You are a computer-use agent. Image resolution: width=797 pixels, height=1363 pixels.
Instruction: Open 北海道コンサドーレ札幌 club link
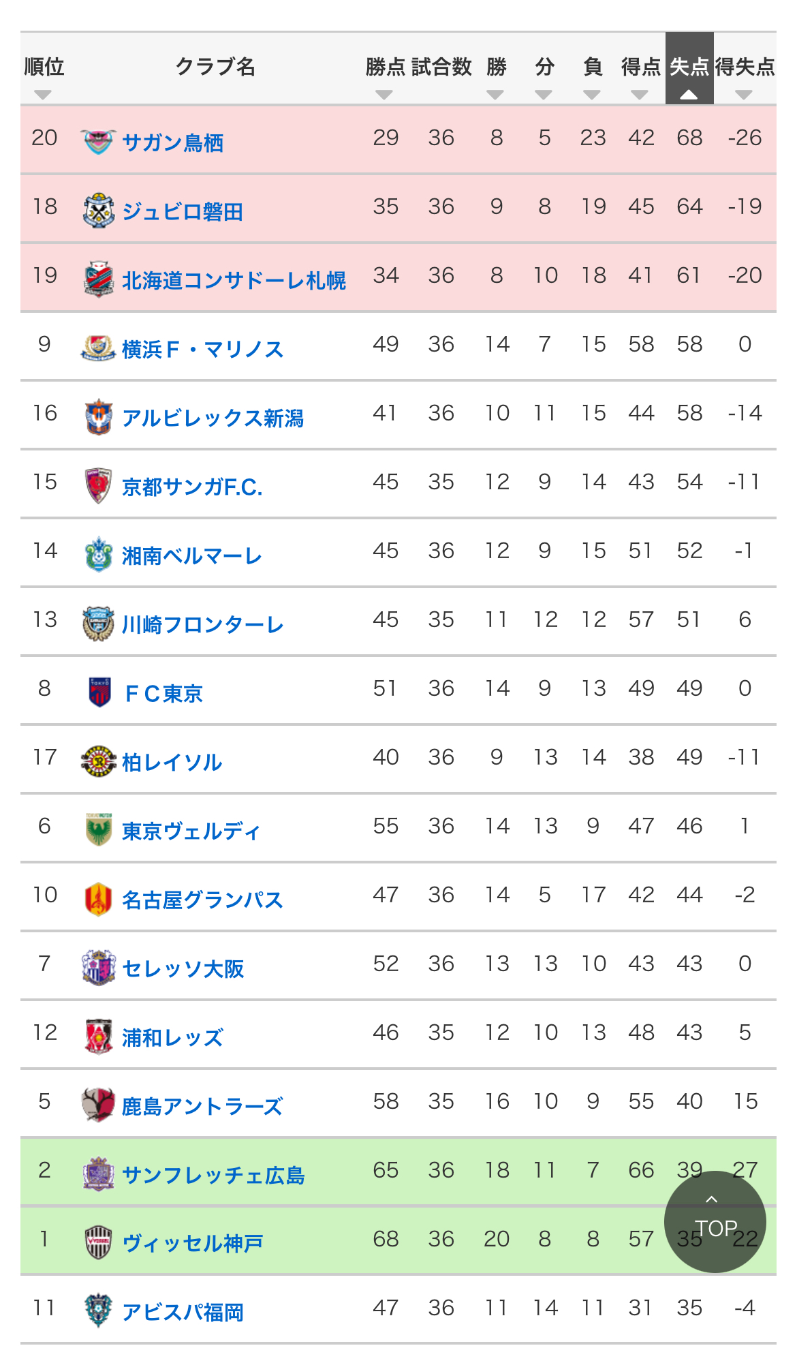[x=234, y=280]
